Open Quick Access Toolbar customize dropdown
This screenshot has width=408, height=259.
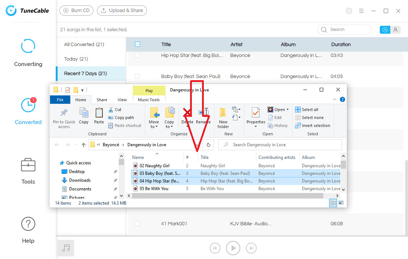82,90
